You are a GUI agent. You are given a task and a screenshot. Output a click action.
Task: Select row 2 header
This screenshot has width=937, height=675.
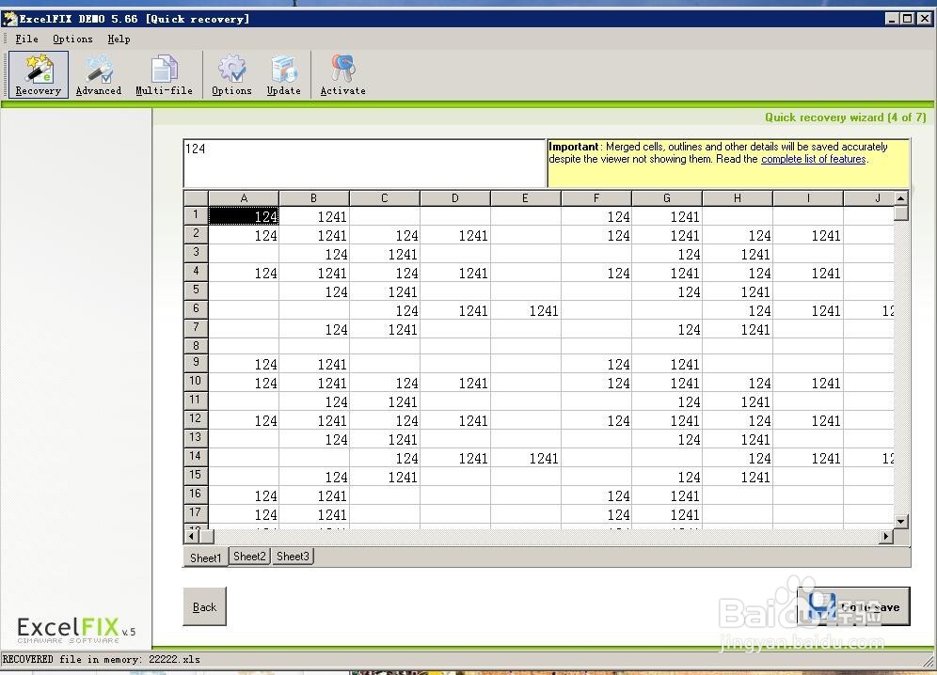[x=196, y=234]
